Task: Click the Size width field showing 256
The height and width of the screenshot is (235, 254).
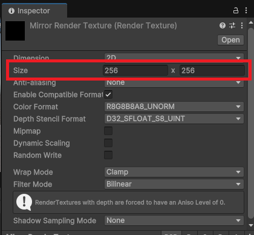Action: (x=135, y=70)
